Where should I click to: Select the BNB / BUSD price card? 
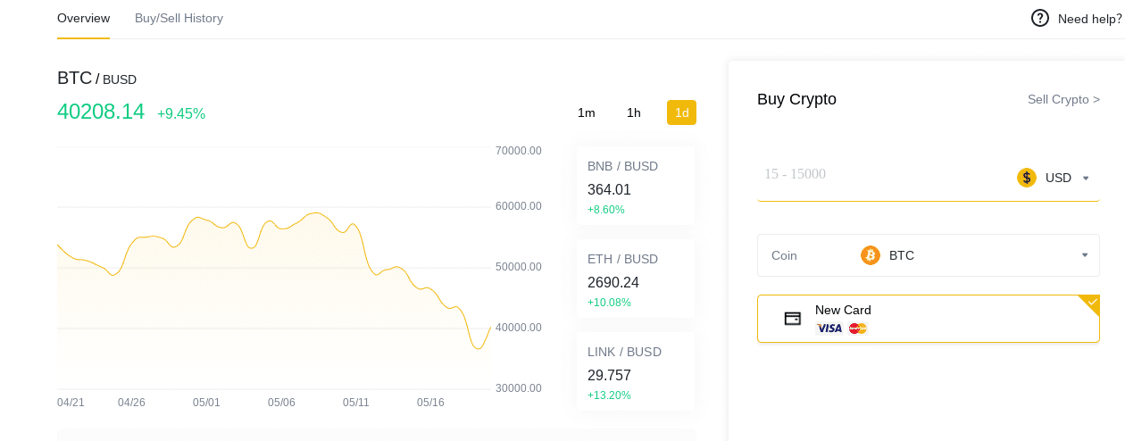(636, 186)
